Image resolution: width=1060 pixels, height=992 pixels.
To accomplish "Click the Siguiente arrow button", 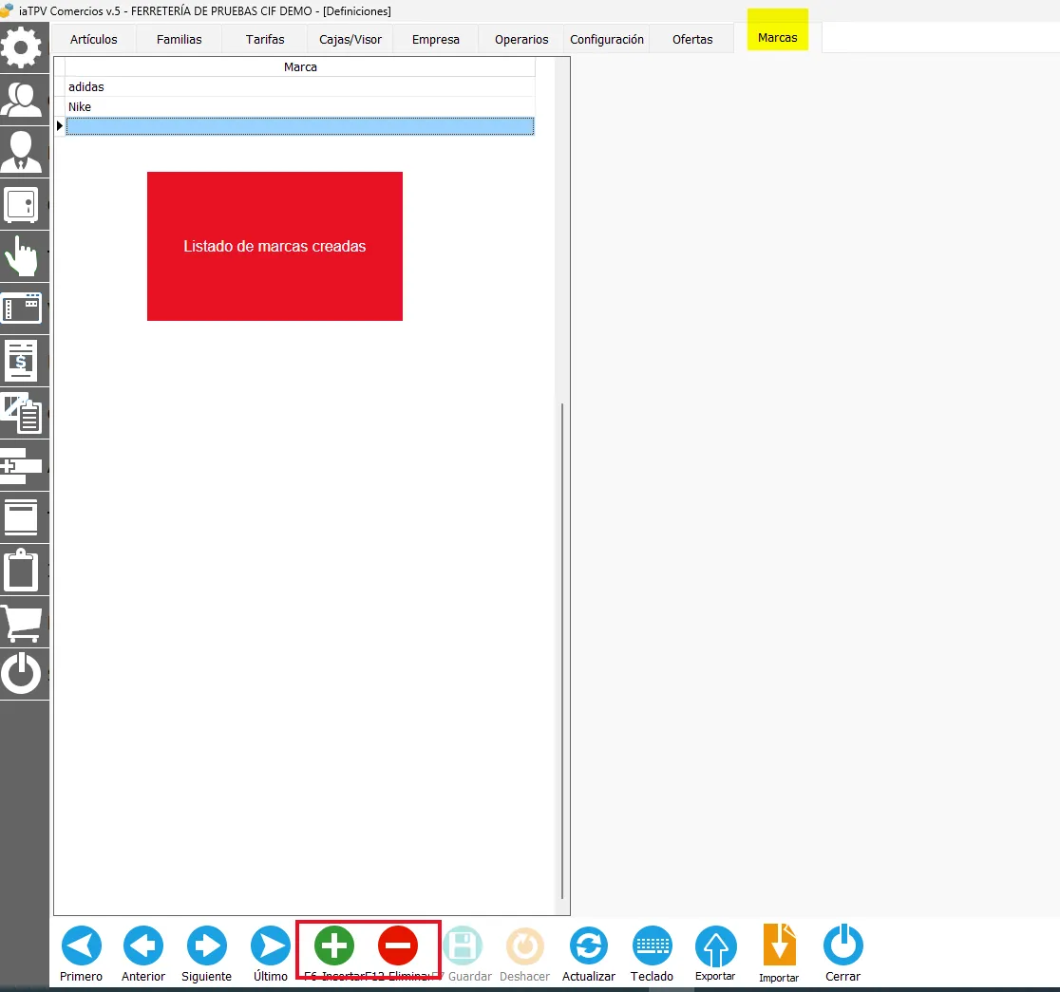I will point(207,945).
